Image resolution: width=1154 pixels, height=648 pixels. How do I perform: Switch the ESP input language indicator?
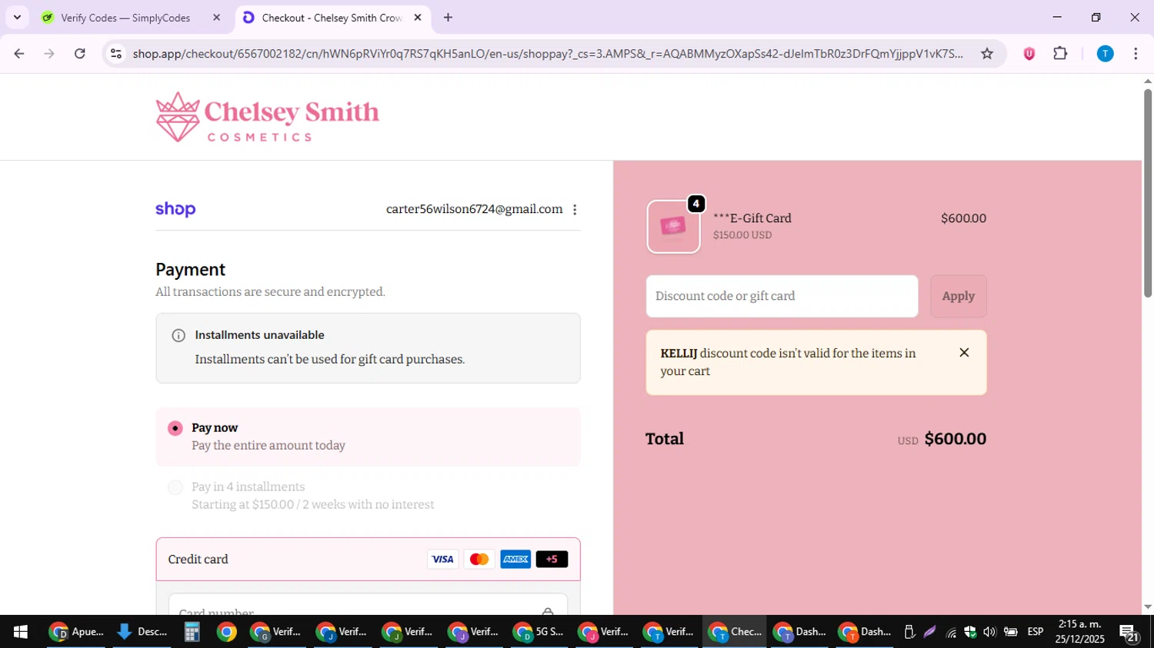[1036, 632]
